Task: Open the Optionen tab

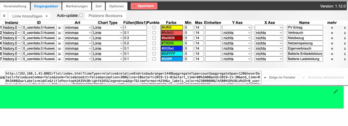Action: (x=116, y=6)
